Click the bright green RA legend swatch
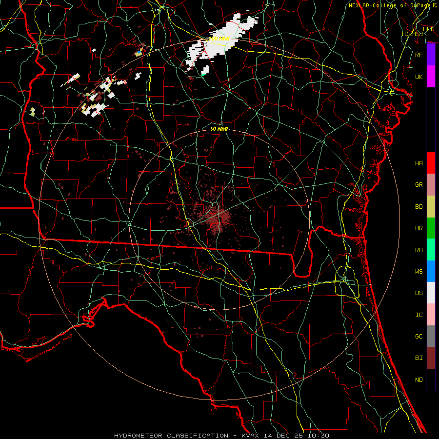The height and width of the screenshot is (439, 439). [431, 250]
